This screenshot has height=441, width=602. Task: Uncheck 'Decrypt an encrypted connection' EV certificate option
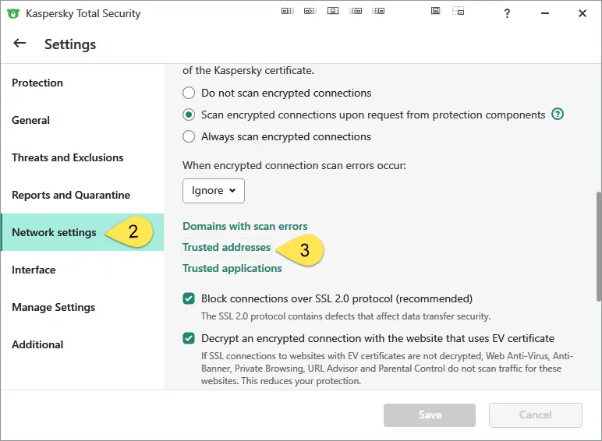pyautogui.click(x=189, y=339)
